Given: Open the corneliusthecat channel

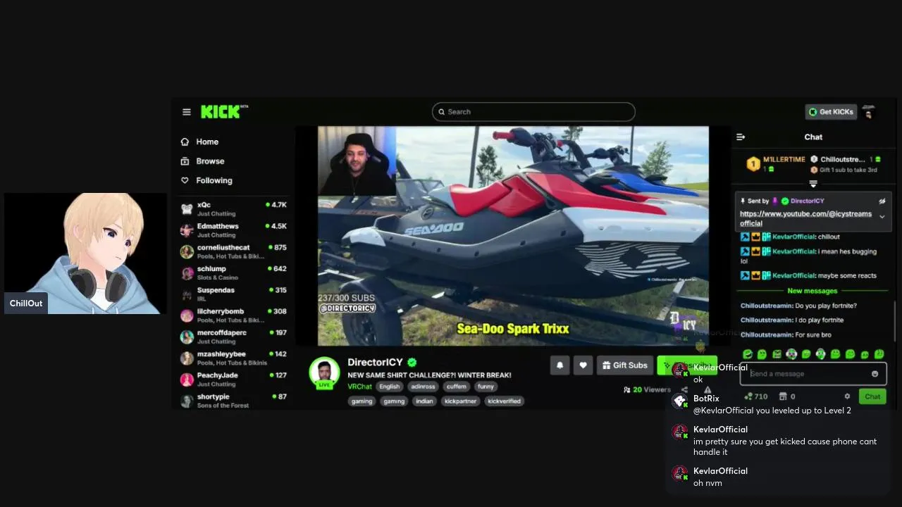Looking at the screenshot, I should [x=234, y=251].
